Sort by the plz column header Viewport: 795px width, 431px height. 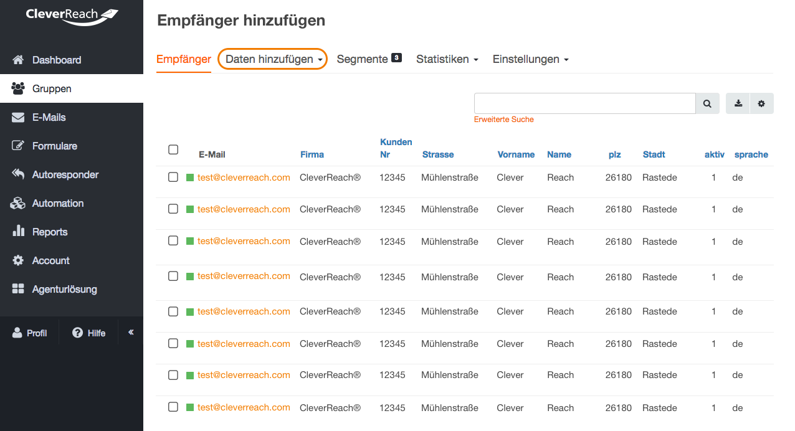[x=614, y=154]
